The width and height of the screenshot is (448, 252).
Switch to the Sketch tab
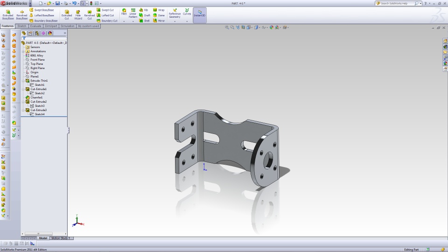pyautogui.click(x=22, y=26)
